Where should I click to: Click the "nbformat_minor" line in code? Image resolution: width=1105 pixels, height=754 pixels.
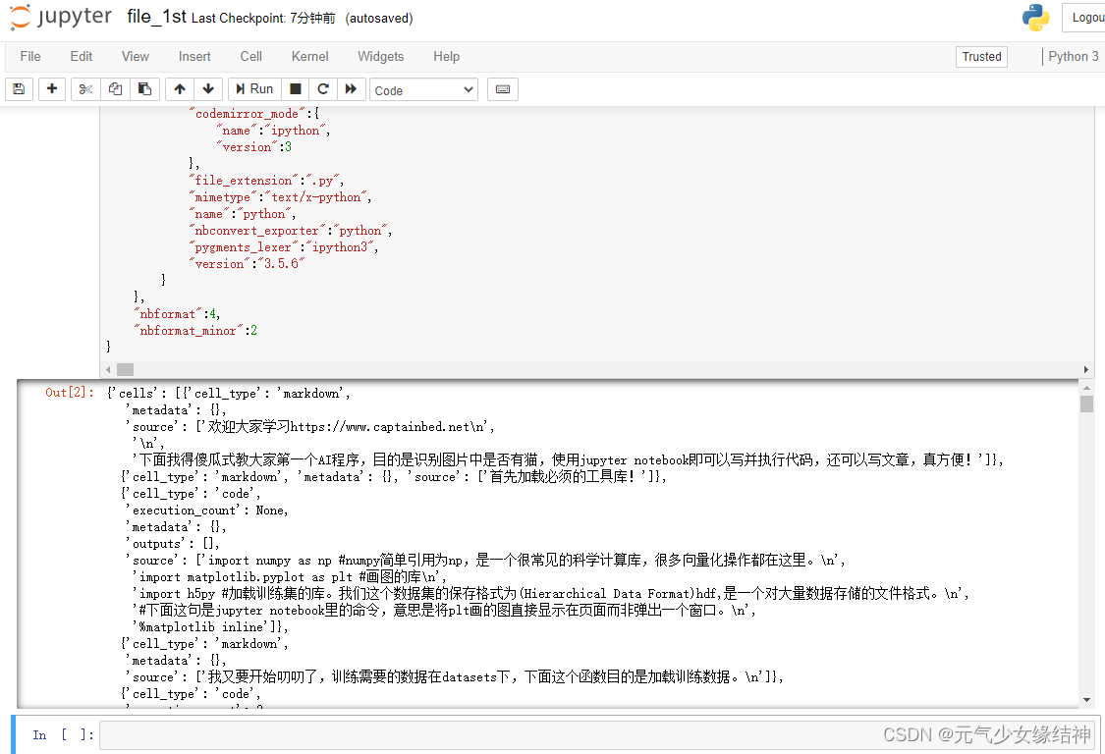(195, 331)
